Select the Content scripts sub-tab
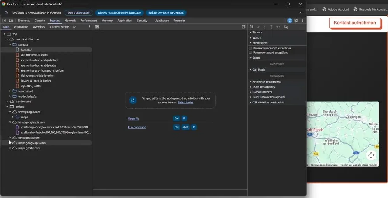The height and width of the screenshot is (198, 388). click(x=59, y=27)
